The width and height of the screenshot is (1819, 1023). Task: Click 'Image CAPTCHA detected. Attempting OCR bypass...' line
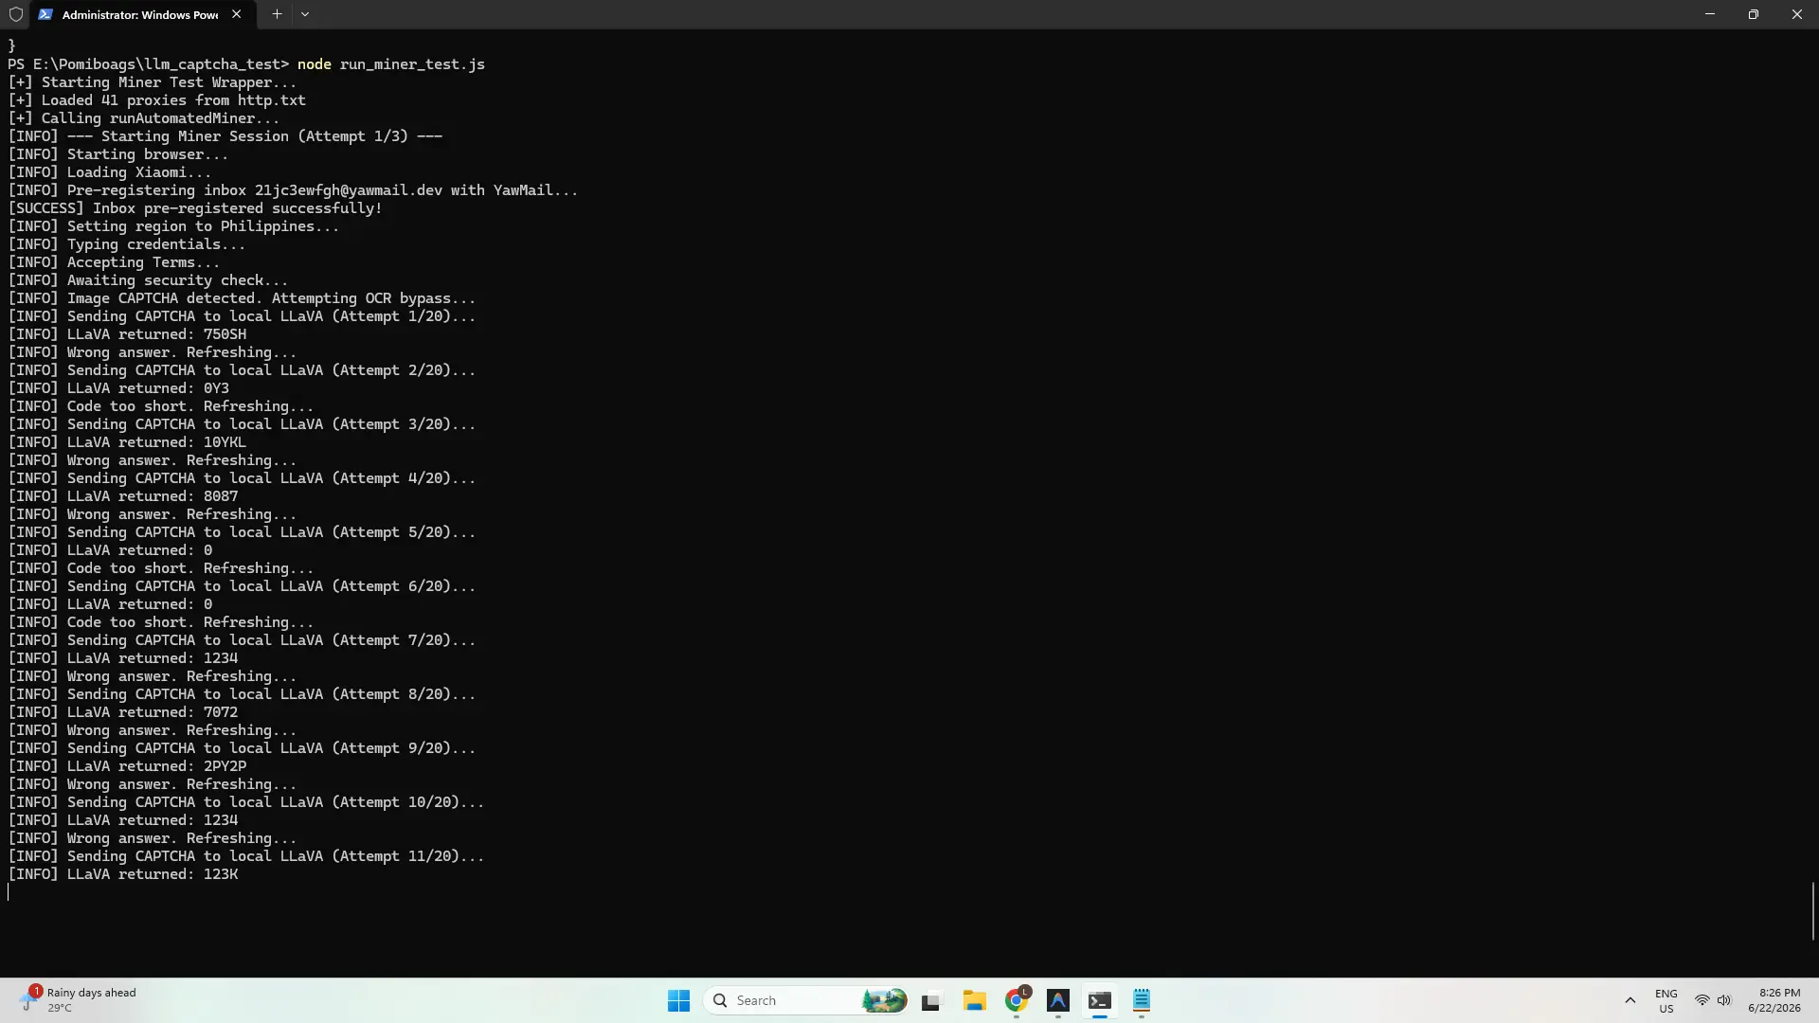pos(242,298)
